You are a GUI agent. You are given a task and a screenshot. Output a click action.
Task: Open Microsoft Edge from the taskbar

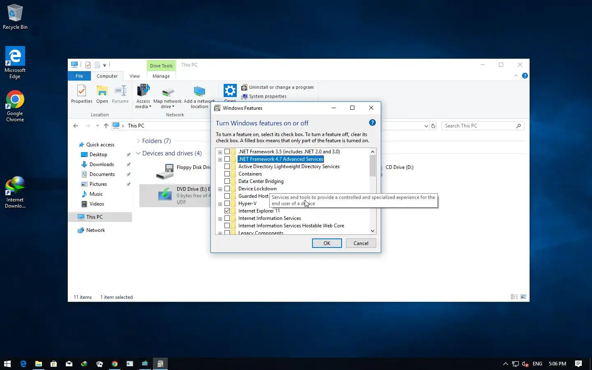point(23,364)
